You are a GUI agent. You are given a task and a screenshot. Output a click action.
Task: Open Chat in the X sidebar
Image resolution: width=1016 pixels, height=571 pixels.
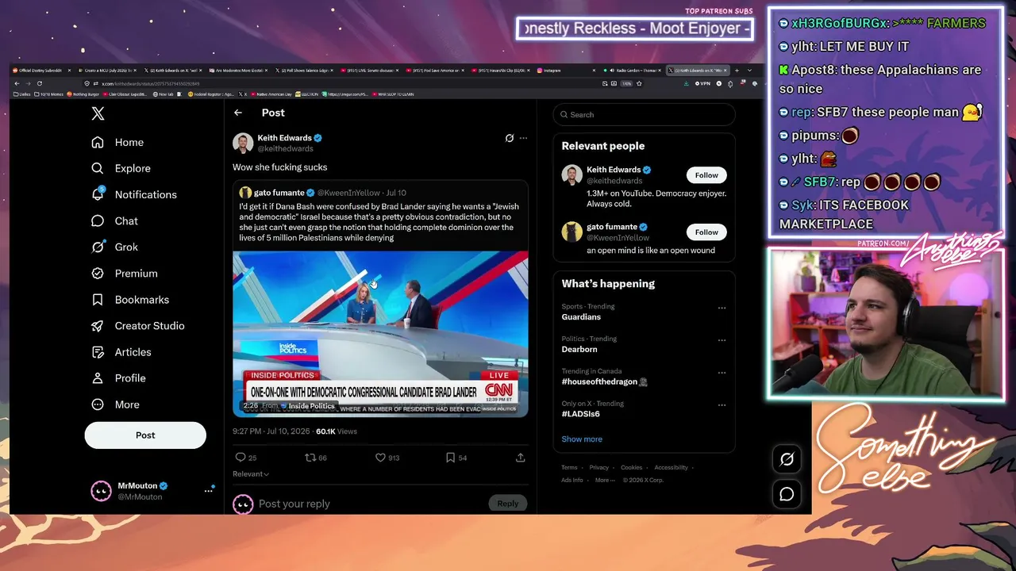(x=114, y=220)
